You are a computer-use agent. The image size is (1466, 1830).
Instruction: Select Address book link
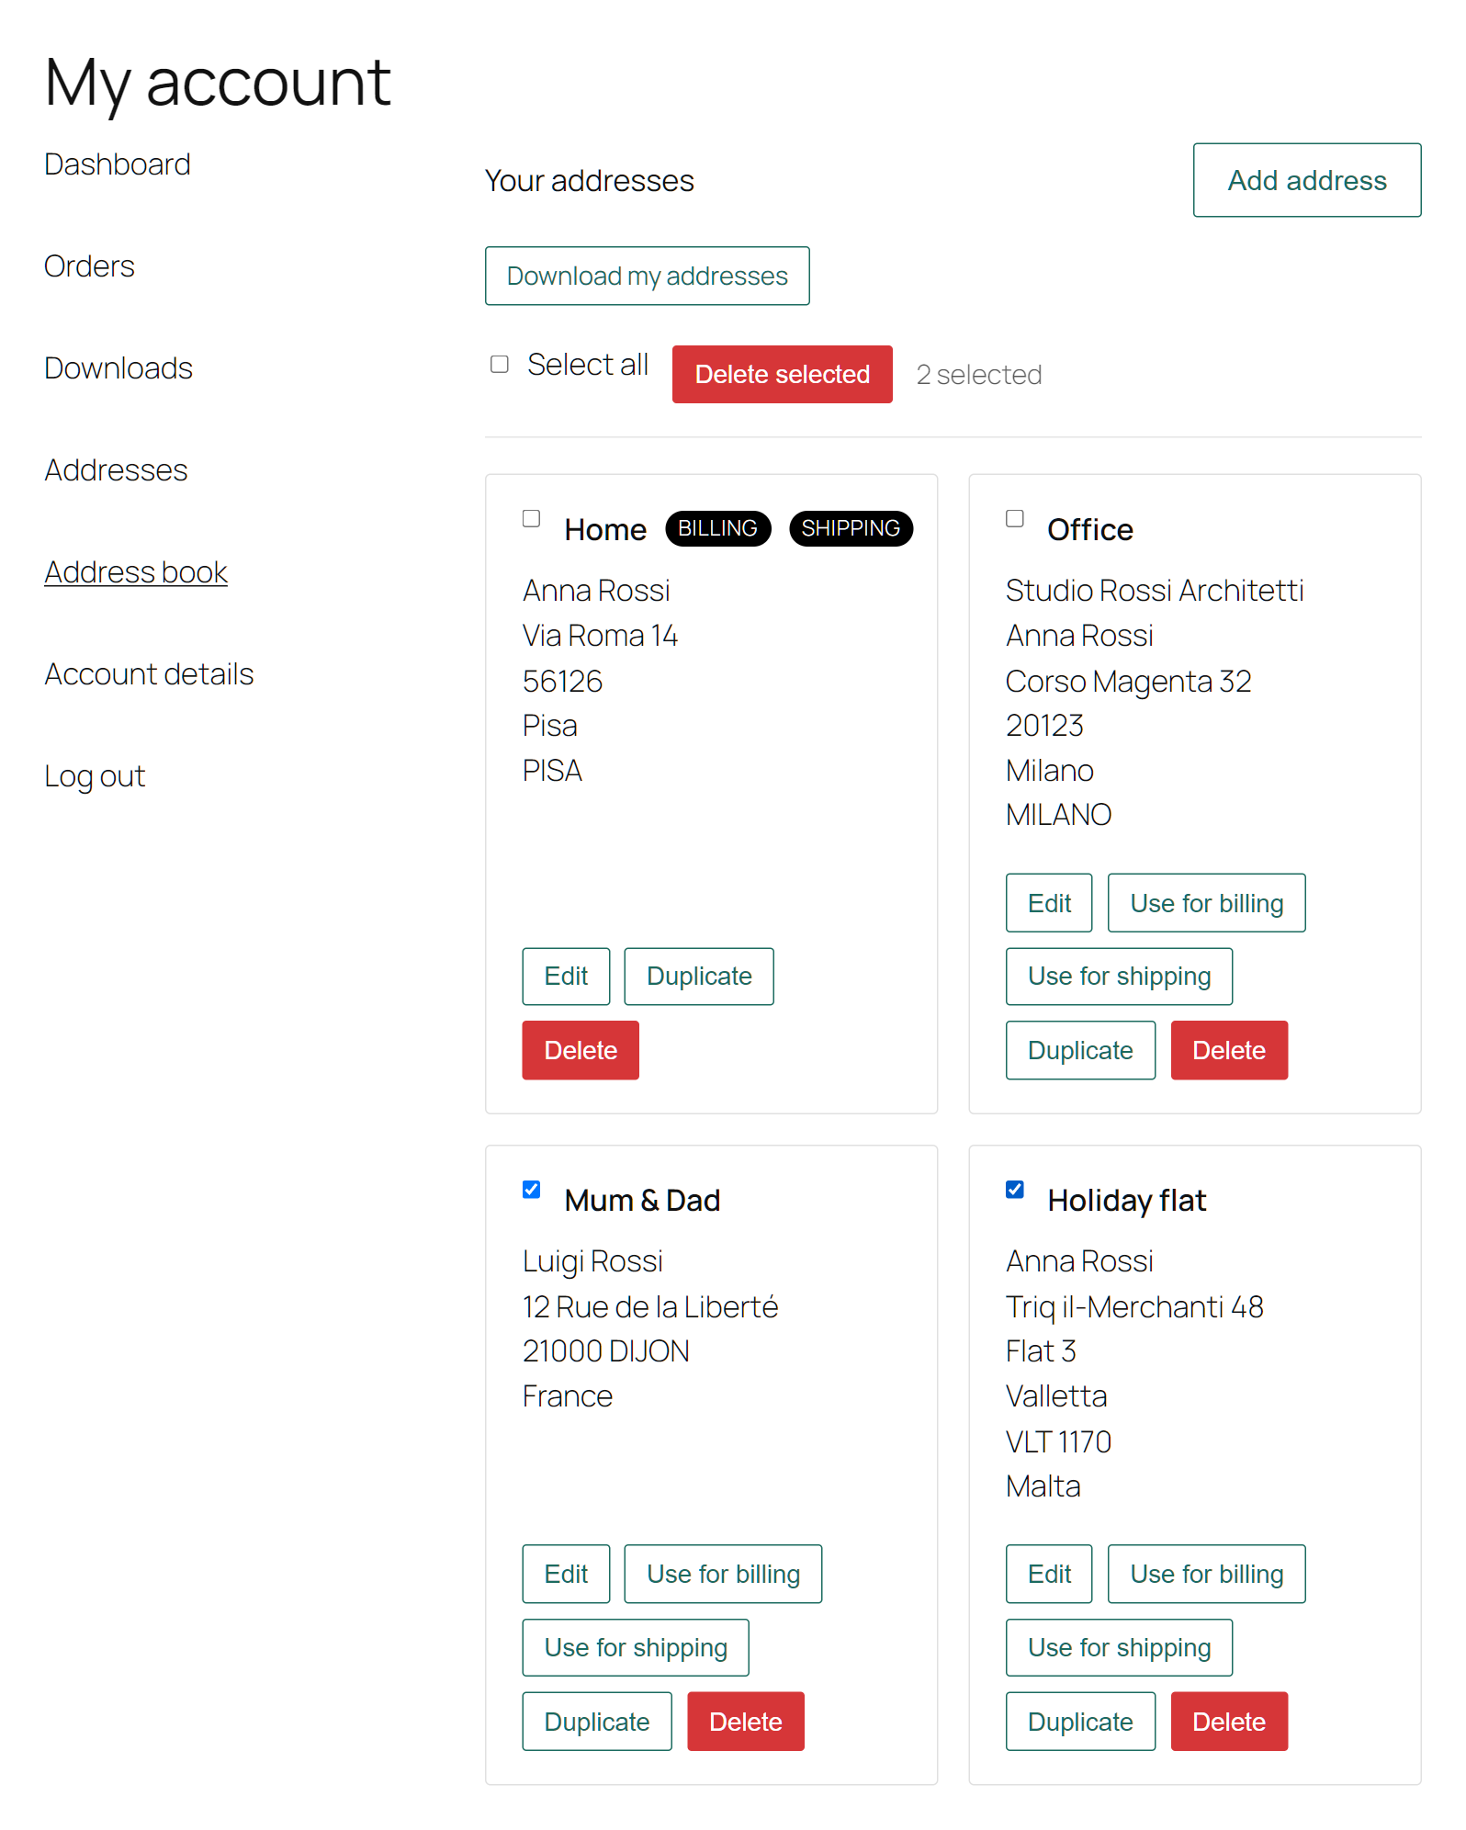tap(136, 572)
